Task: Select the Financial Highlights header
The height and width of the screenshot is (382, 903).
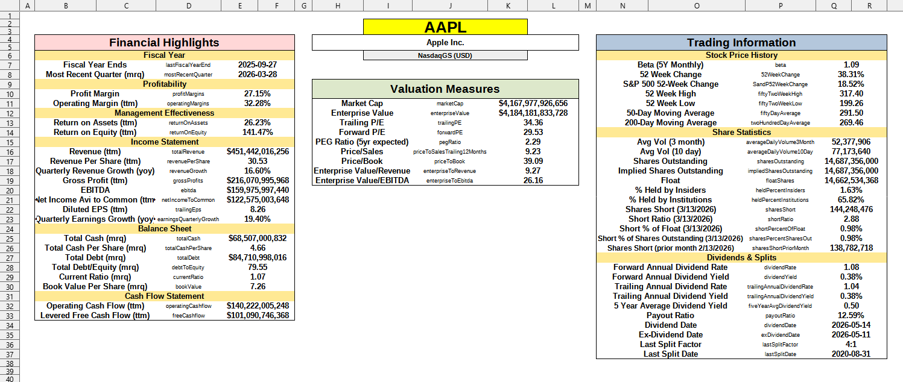Action: pyautogui.click(x=164, y=42)
